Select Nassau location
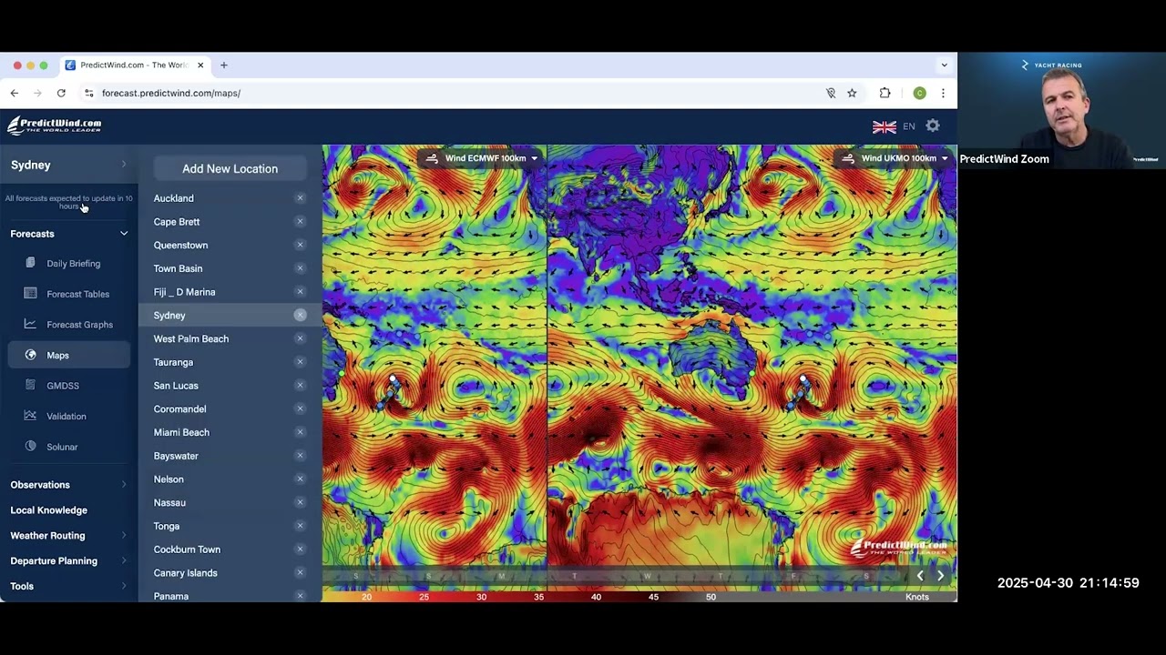Viewport: 1166px width, 655px height. click(169, 502)
